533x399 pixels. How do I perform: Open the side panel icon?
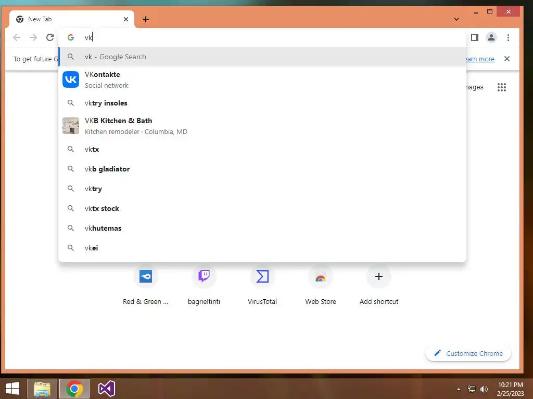pyautogui.click(x=475, y=37)
